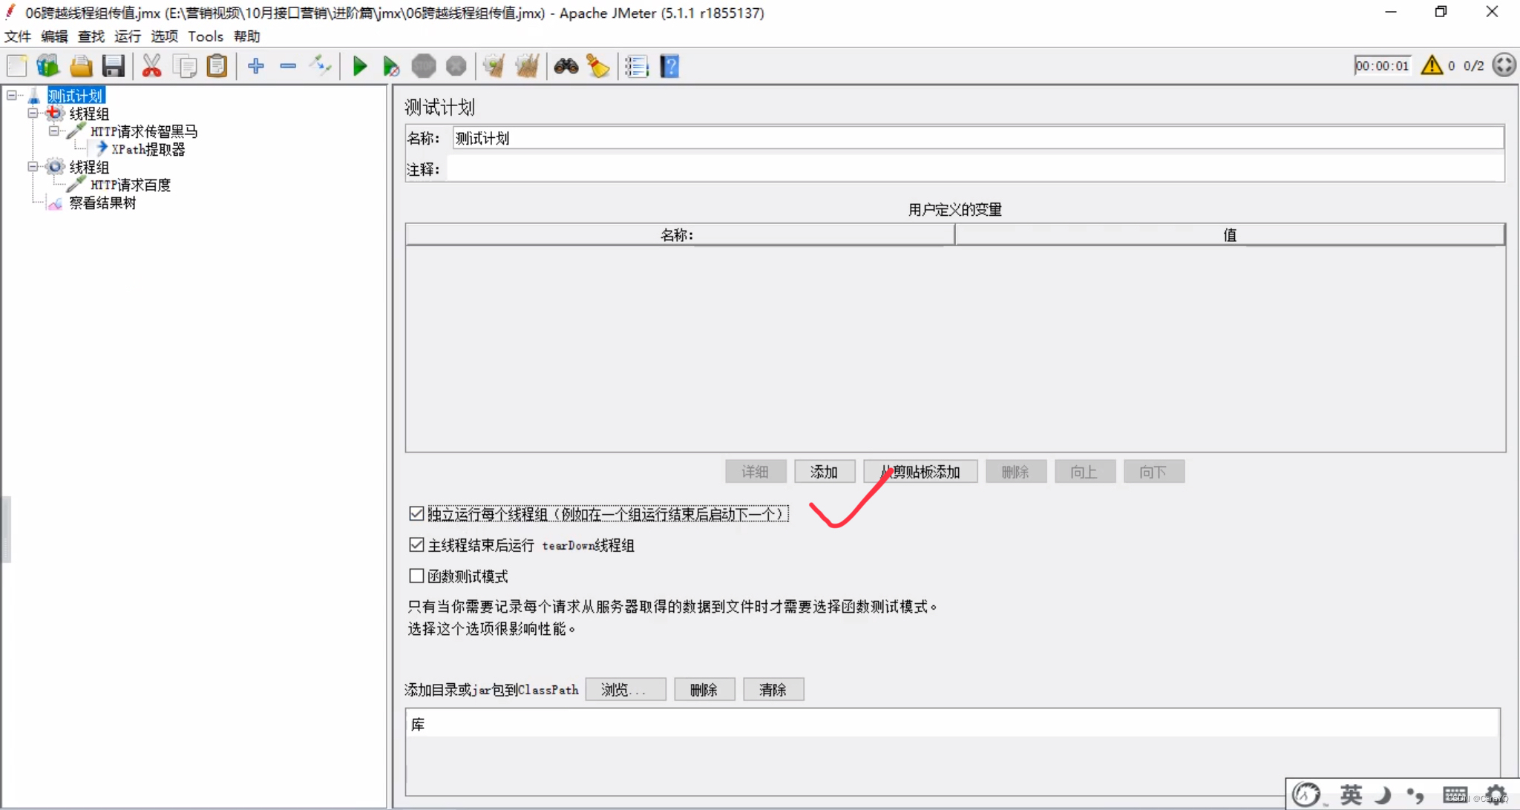
Task: Open the 选项 menu
Action: click(x=165, y=36)
